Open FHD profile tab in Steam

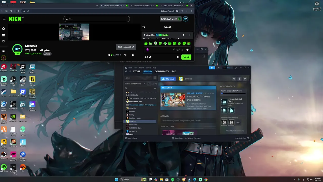174,72
